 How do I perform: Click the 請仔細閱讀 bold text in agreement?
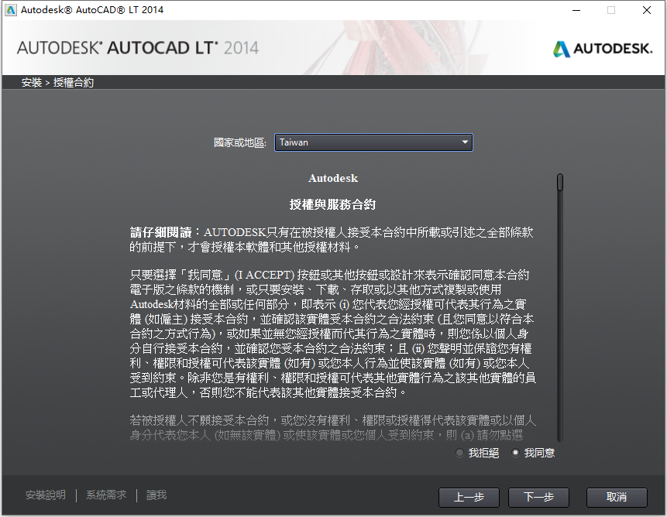[161, 232]
